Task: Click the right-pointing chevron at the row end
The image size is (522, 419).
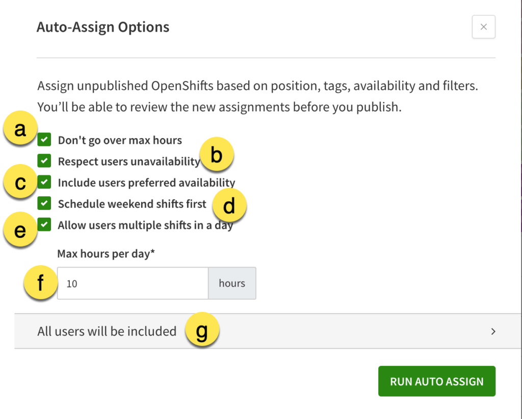Action: [493, 331]
